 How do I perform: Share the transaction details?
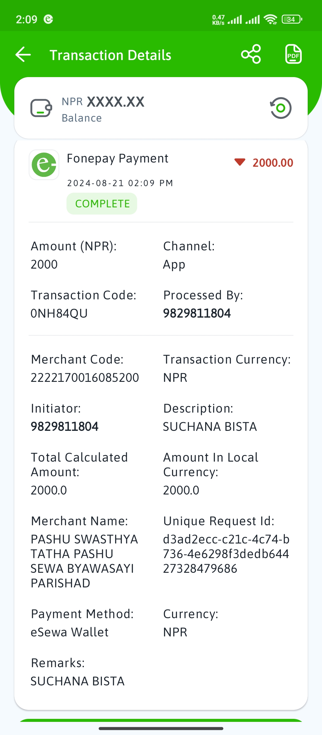pyautogui.click(x=251, y=54)
